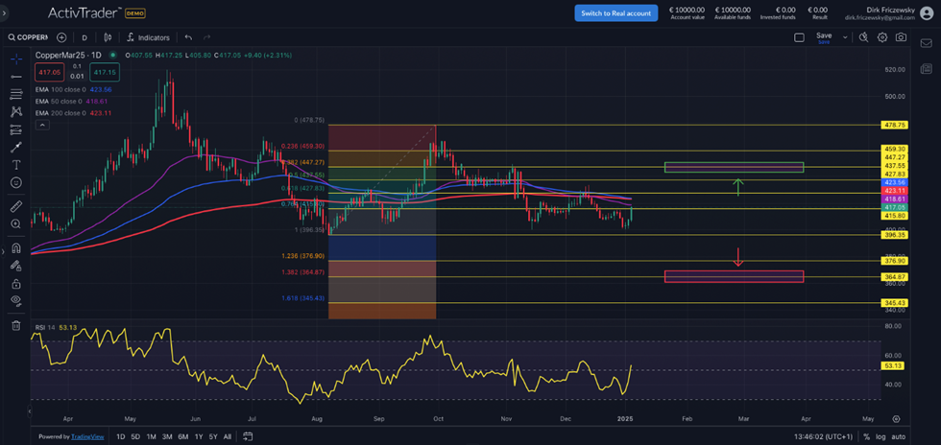Screen dimensions: 941x445
Task: Undo the last chart action
Action: pyautogui.click(x=188, y=37)
